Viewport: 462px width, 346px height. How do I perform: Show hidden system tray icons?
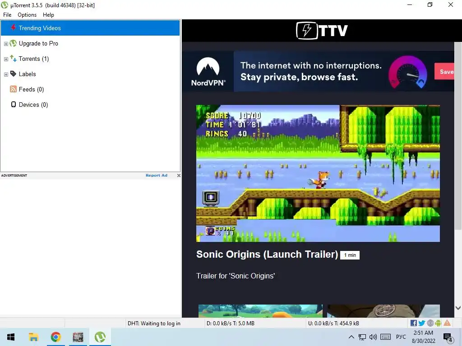[x=351, y=337]
